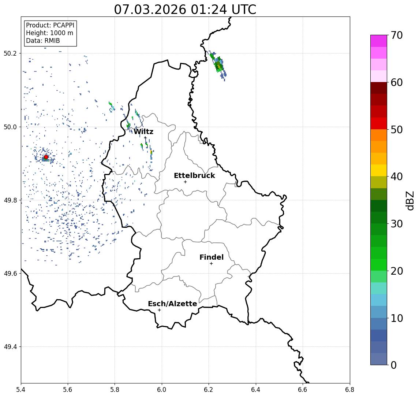Click the red radar location marker
This screenshot has height=397, width=419.
pyautogui.click(x=46, y=157)
